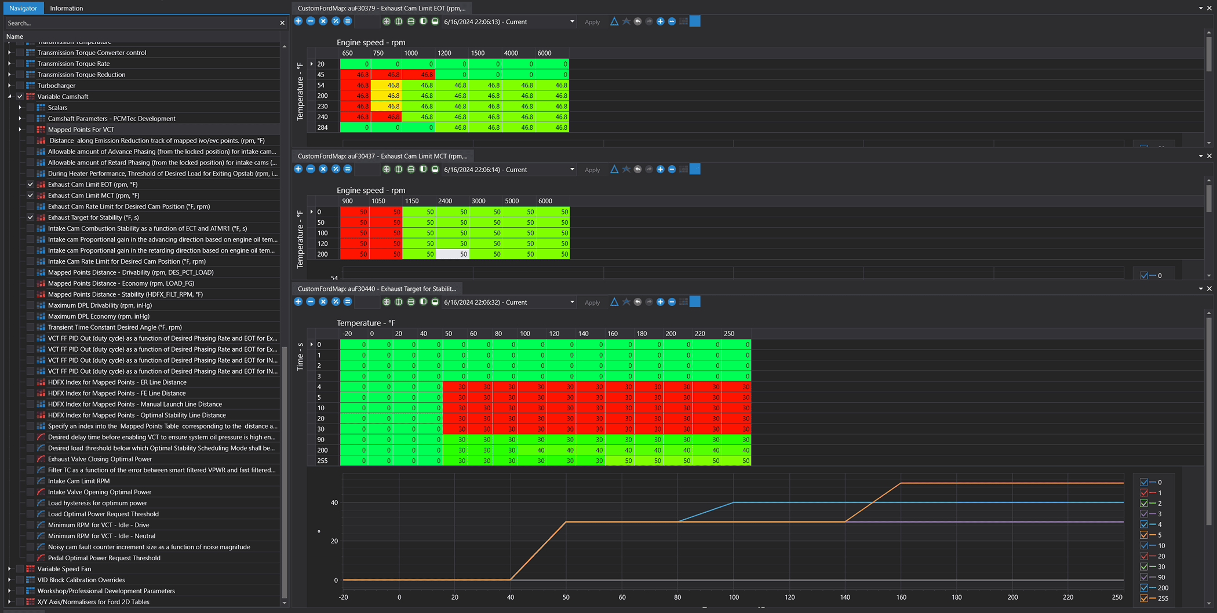Screen dimensions: 1217x613
Task: Click Apply in the Exhaust Cam Limit EOT toolbar
Action: pyautogui.click(x=592, y=22)
